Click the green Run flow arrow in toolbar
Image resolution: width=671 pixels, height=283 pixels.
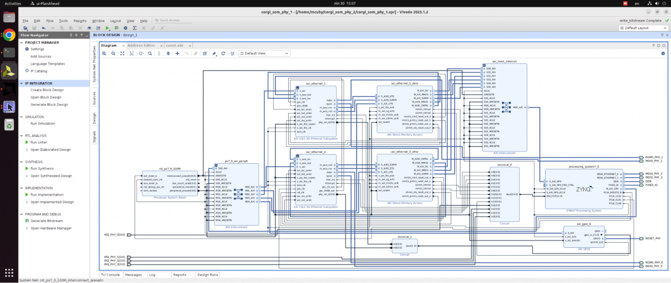click(107, 28)
